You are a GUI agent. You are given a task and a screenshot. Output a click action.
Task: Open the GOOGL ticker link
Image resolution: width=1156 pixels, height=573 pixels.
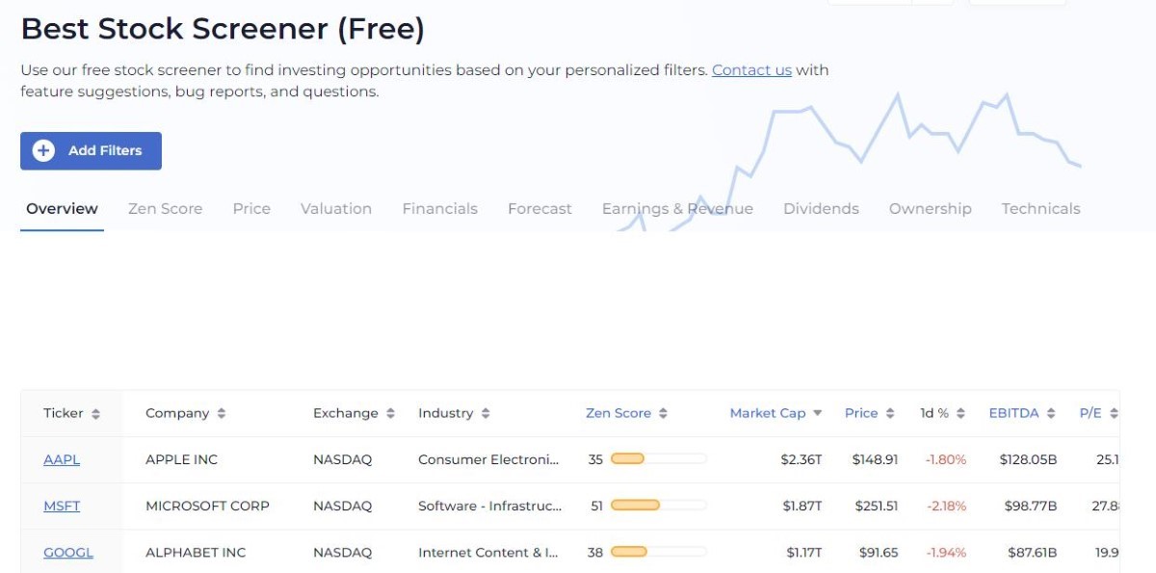(68, 553)
